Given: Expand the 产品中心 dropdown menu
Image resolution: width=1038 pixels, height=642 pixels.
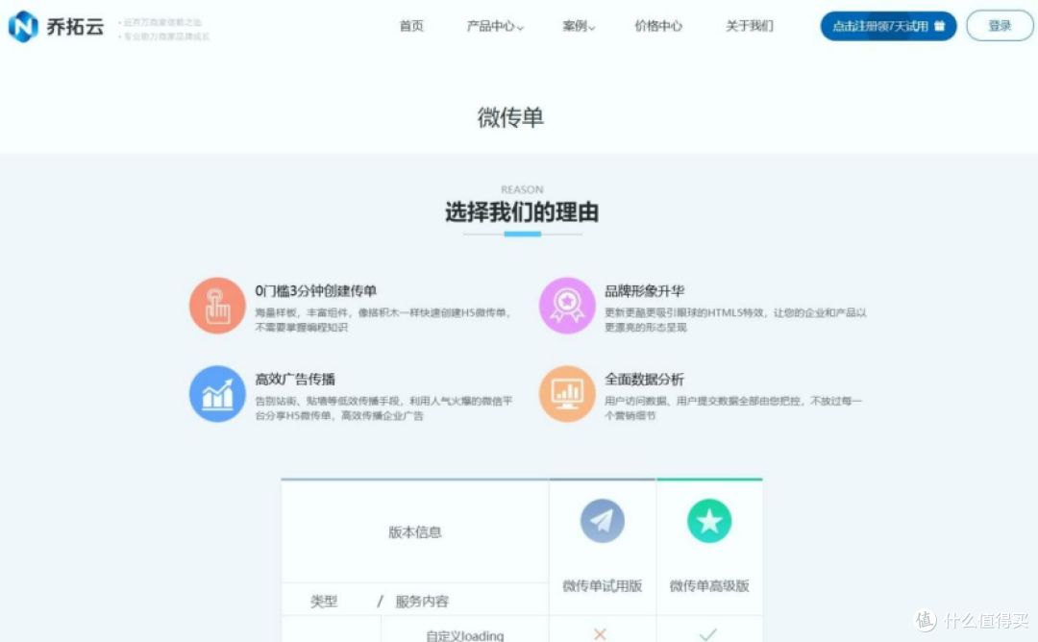Looking at the screenshot, I should click(495, 26).
